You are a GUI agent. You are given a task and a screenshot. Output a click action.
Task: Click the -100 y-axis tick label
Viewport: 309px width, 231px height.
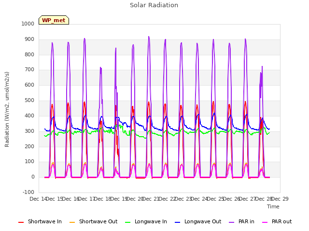point(28,192)
